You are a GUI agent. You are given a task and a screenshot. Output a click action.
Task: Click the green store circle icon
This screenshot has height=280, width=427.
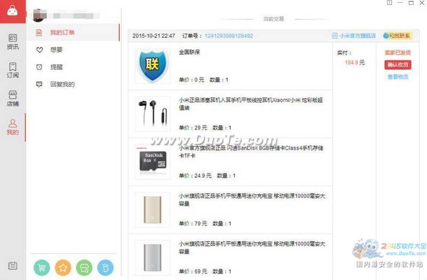click(84, 268)
